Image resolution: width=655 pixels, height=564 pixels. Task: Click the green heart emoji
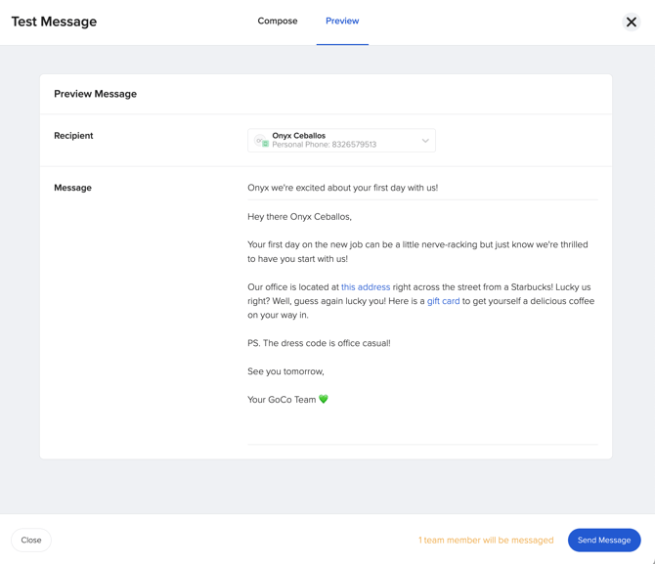tap(324, 399)
